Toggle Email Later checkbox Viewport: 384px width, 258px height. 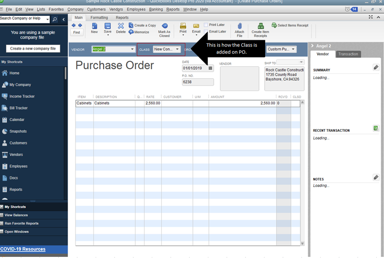point(206,32)
